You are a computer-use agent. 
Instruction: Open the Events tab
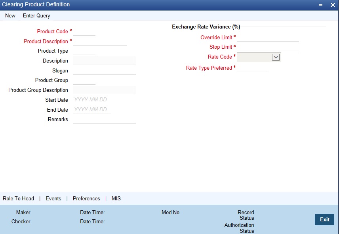click(53, 198)
